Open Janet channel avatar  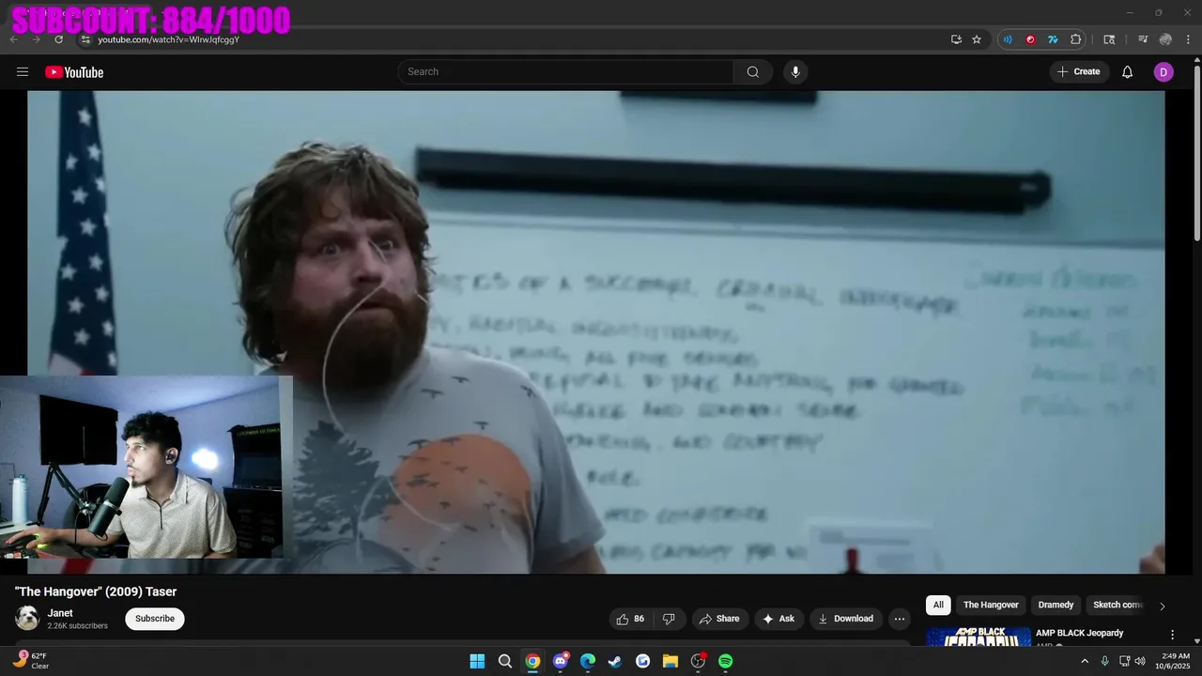tap(27, 618)
